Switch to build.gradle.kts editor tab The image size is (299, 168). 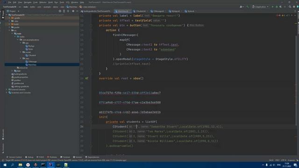coord(97,11)
